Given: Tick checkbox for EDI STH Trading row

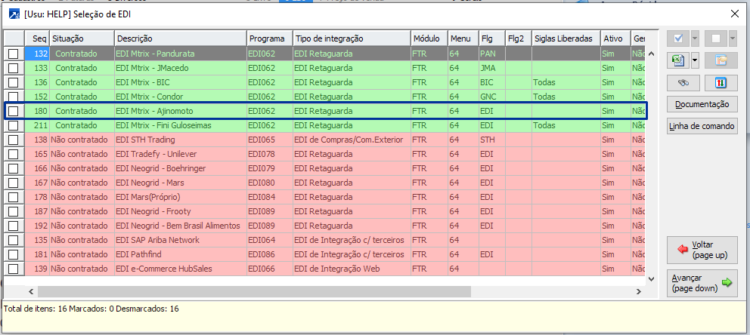Looking at the screenshot, I should click(x=14, y=140).
